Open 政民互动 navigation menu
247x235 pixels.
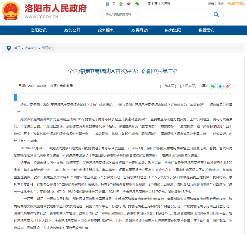pyautogui.click(x=140, y=30)
